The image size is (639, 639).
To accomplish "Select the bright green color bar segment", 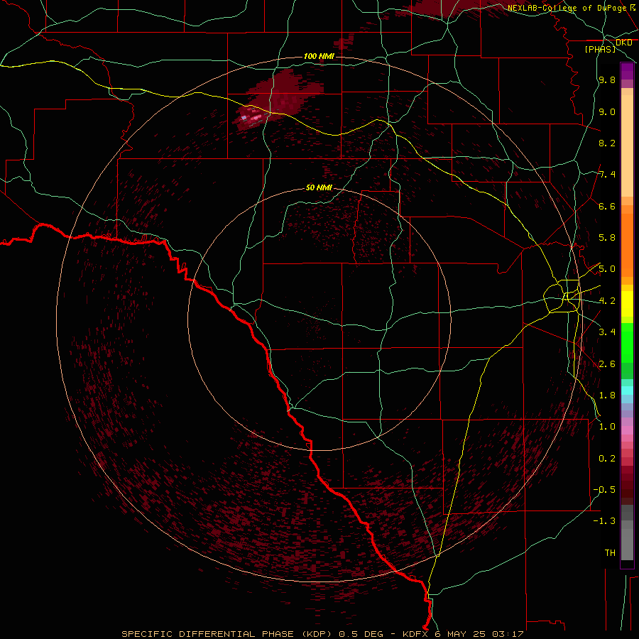I will tap(627, 342).
